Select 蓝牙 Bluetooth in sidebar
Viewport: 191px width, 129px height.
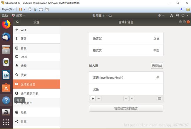coord(36,39)
